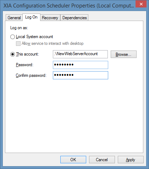Click the empty area of the Log On panel

click(x=74, y=116)
